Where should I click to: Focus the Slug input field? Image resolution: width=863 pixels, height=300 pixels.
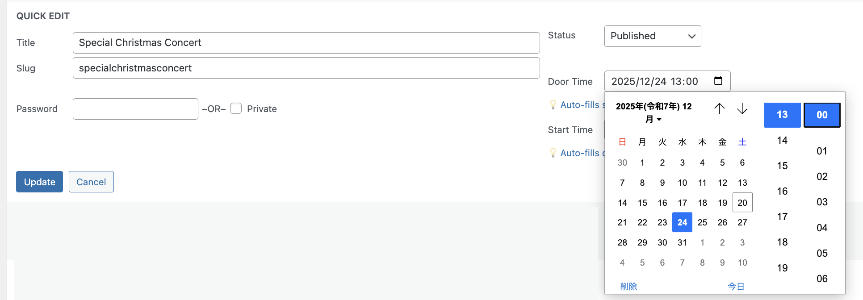tap(306, 68)
